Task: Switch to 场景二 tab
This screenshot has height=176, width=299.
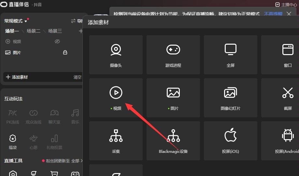Action: pyautogui.click(x=33, y=31)
